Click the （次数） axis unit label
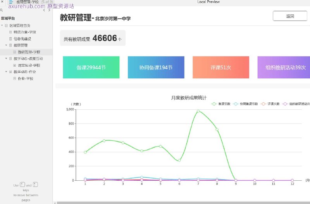 coord(76,104)
